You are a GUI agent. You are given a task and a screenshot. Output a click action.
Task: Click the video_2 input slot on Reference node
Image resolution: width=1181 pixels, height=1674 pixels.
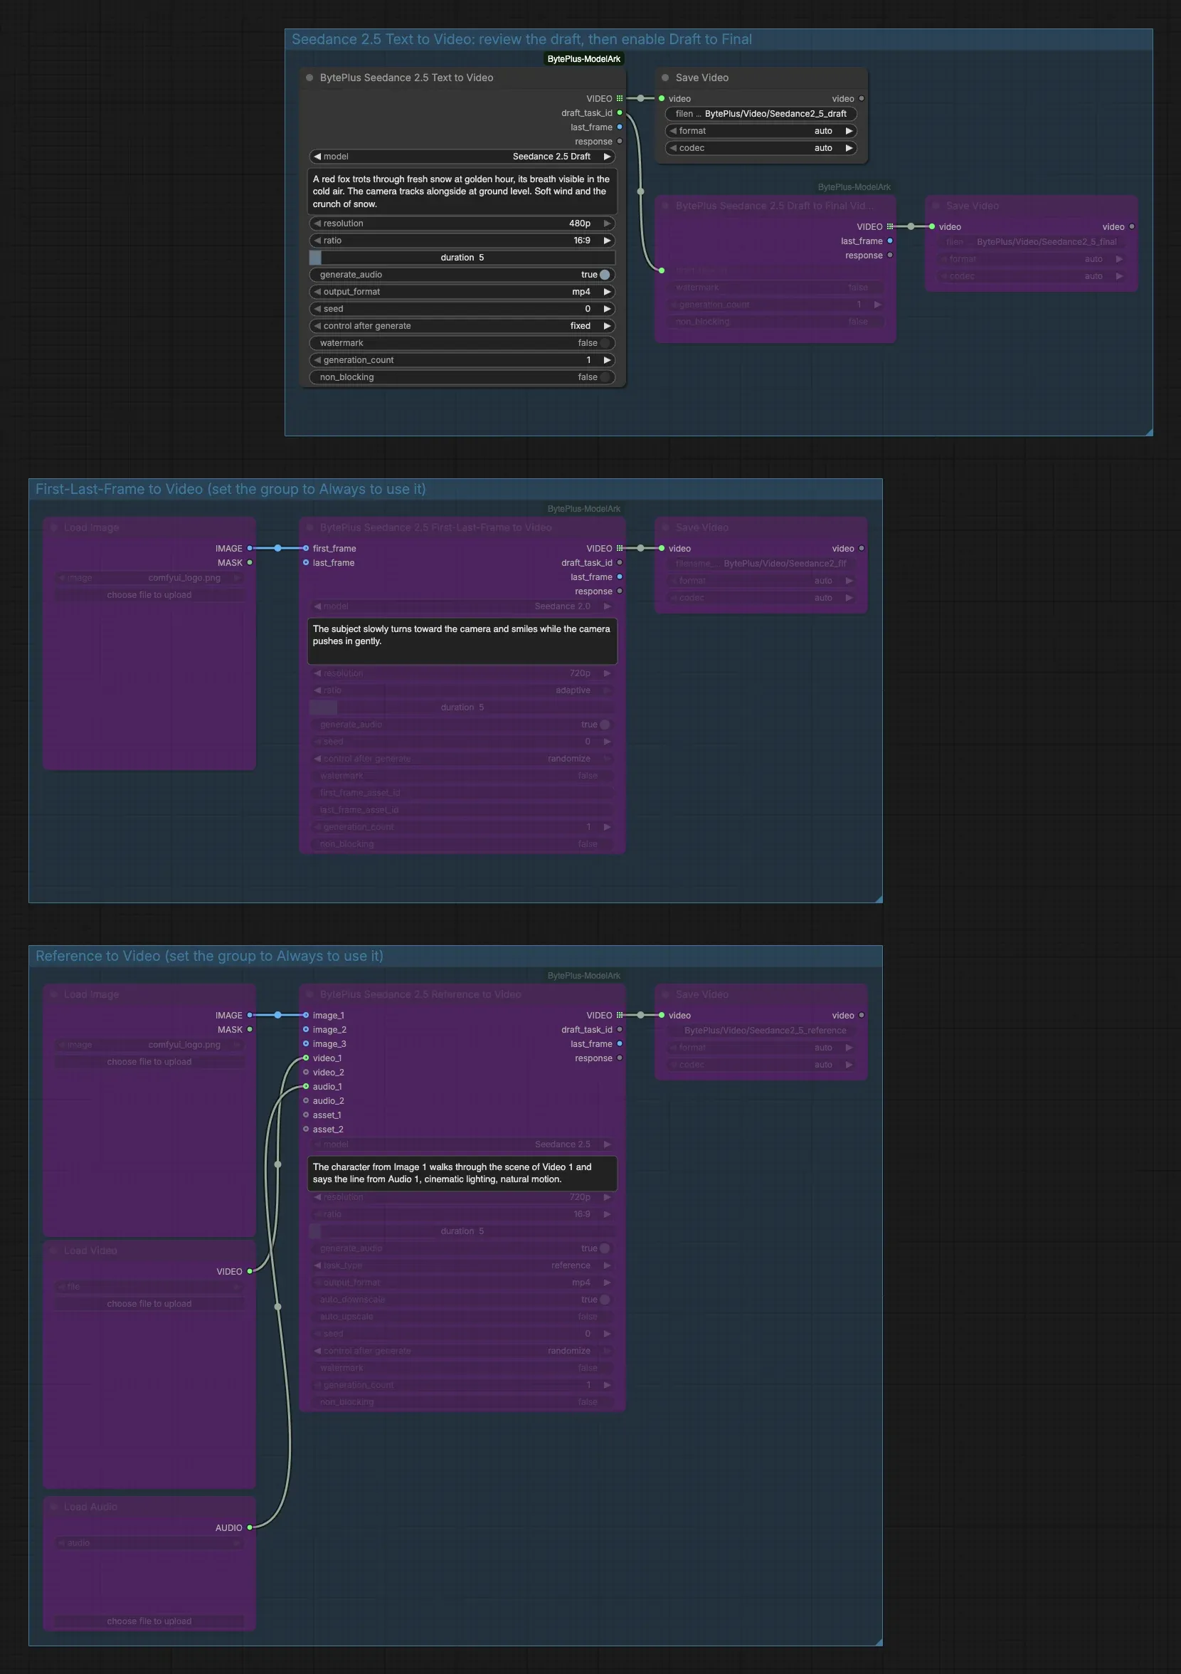pyautogui.click(x=305, y=1072)
